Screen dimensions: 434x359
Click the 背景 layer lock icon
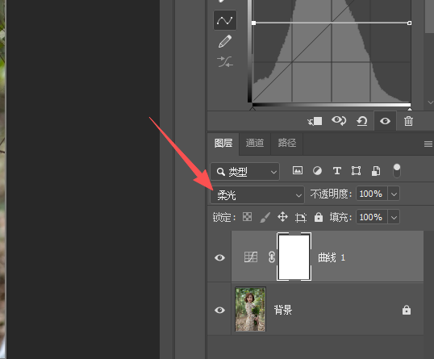coord(407,310)
